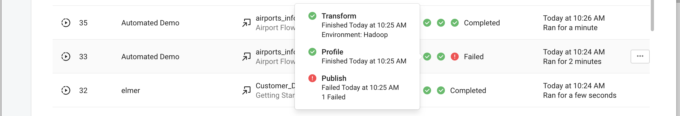
Task: Click the second green stage check for job 32
Action: [x=441, y=90]
